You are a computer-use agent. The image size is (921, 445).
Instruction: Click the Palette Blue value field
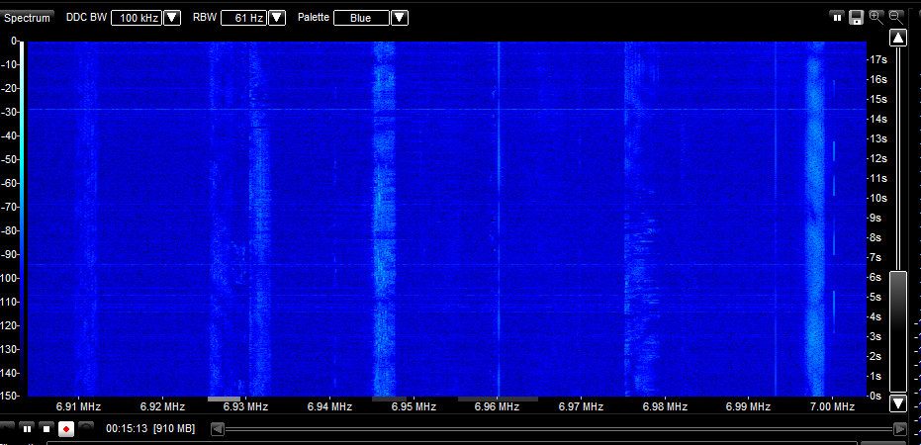[361, 18]
